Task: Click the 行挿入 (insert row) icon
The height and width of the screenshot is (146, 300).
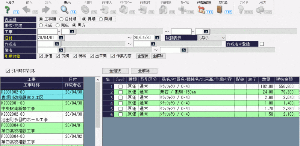Action: tap(104, 9)
